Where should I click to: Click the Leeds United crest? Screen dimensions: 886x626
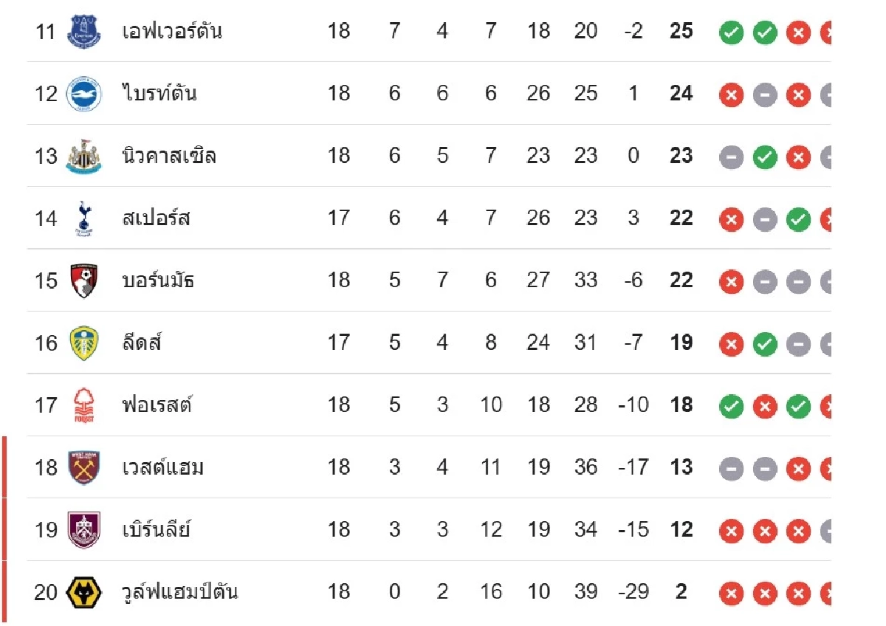tap(83, 343)
